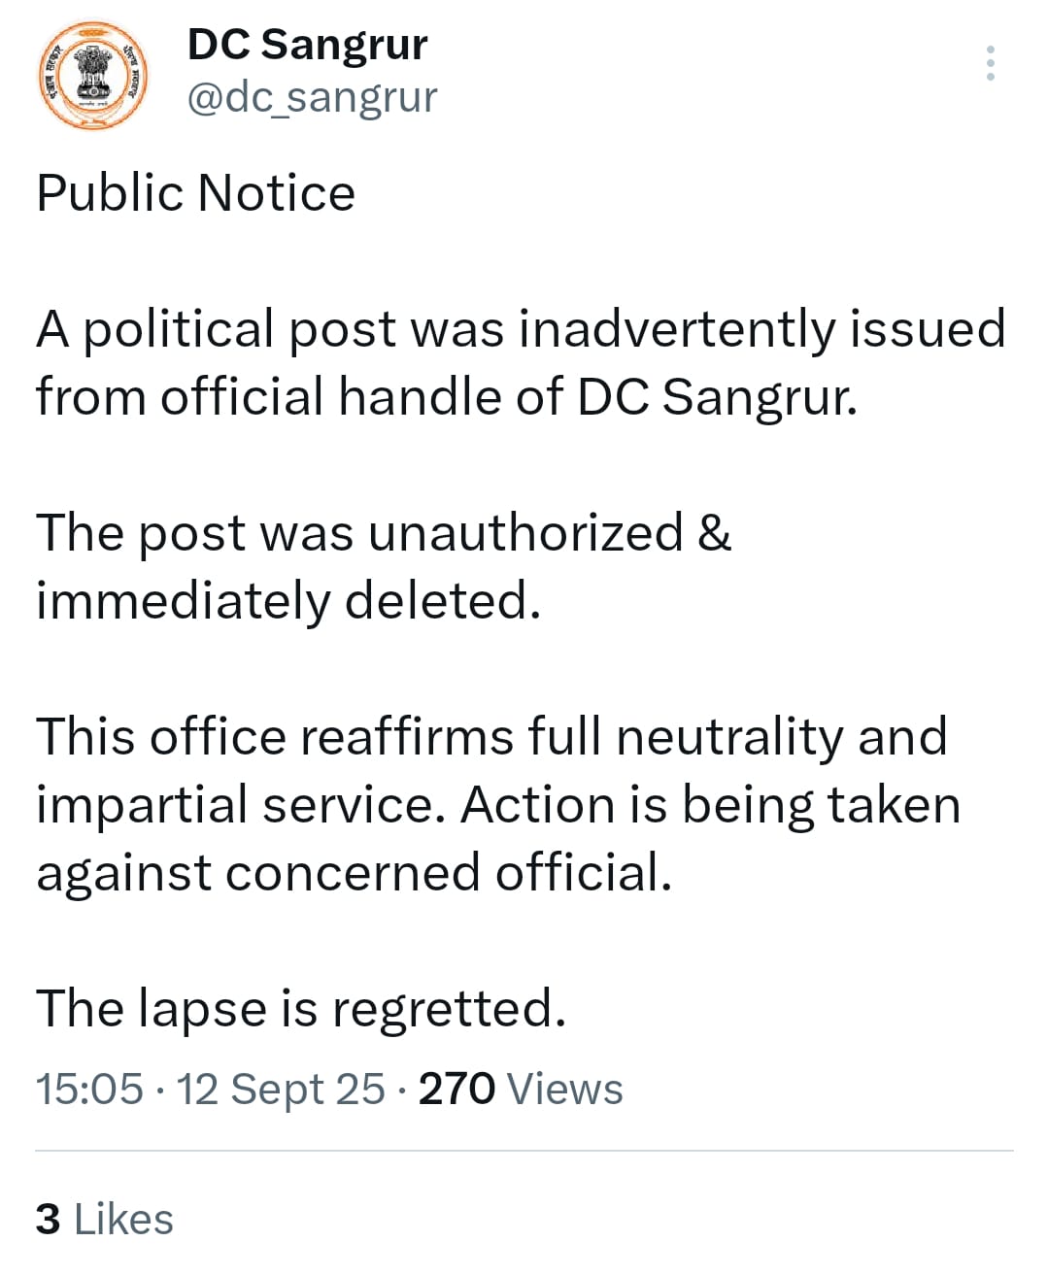The image size is (1048, 1275).
Task: Tap the 'impartial service. Action is being taken' line
Action: 498,805
